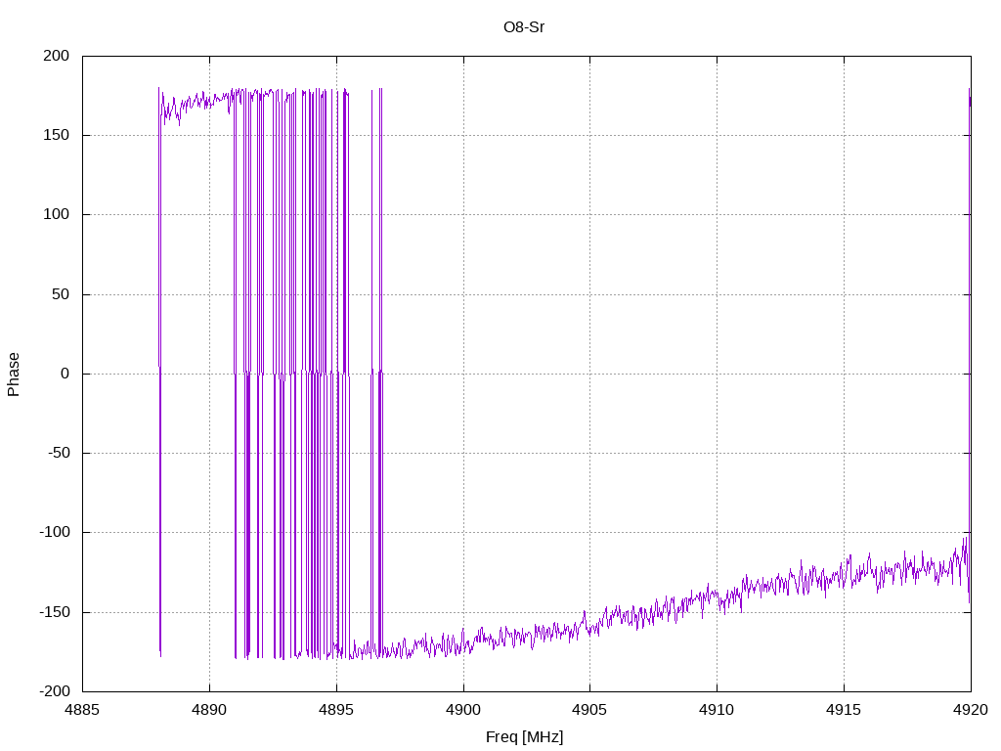The image size is (1001, 751).
Task: Click the y-axis tick label 100
Action: pos(56,214)
